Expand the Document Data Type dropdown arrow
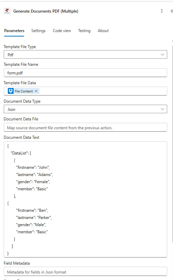 [x=162, y=109]
